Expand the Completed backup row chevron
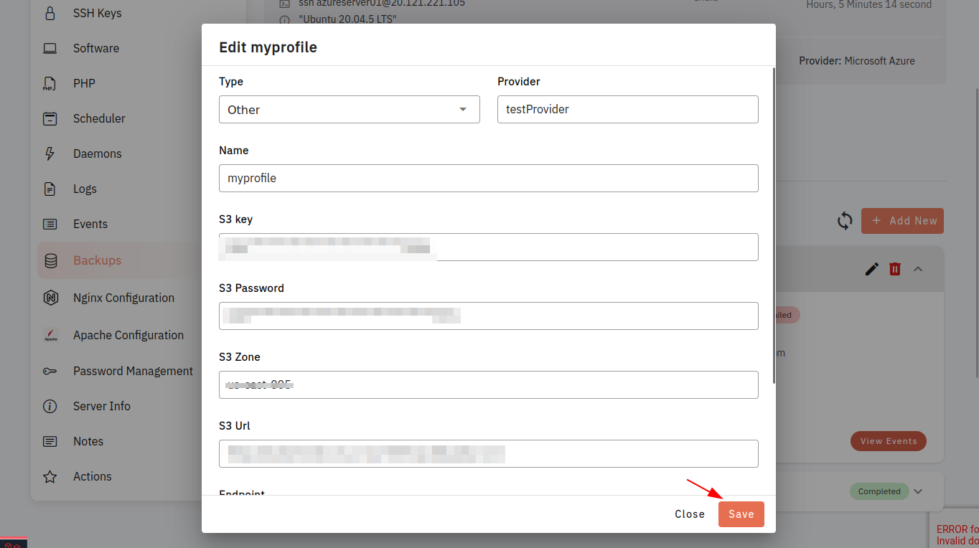 918,491
